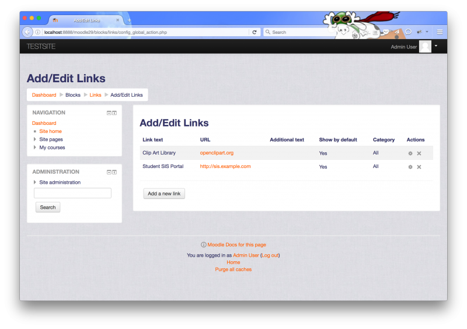Close the Add/Edit Links browser tab
This screenshot has width=467, height=329.
click(x=118, y=20)
